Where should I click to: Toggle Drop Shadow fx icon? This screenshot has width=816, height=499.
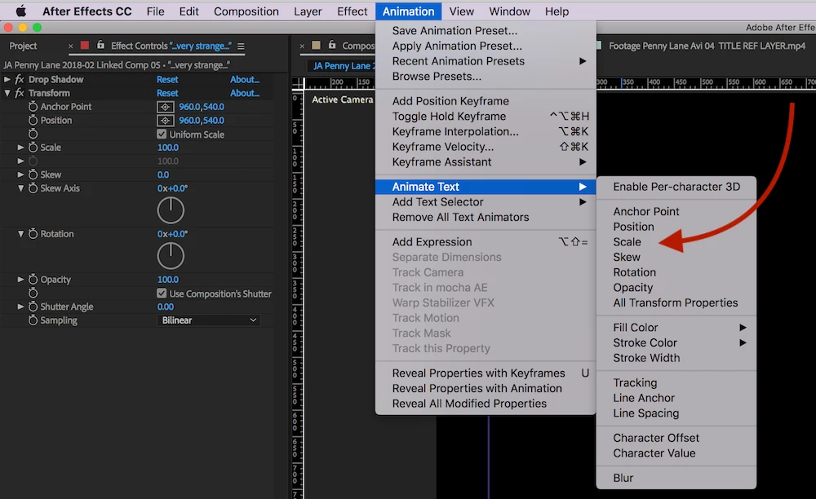20,80
